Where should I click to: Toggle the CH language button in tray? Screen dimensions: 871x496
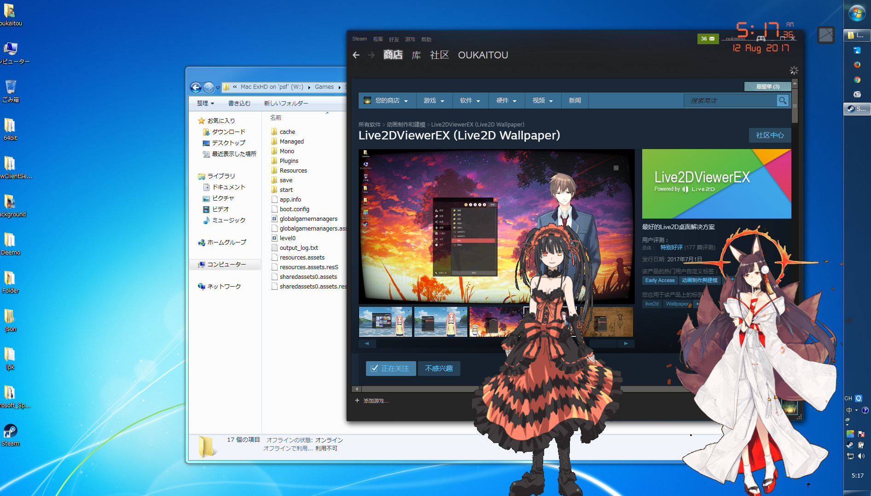[x=848, y=398]
